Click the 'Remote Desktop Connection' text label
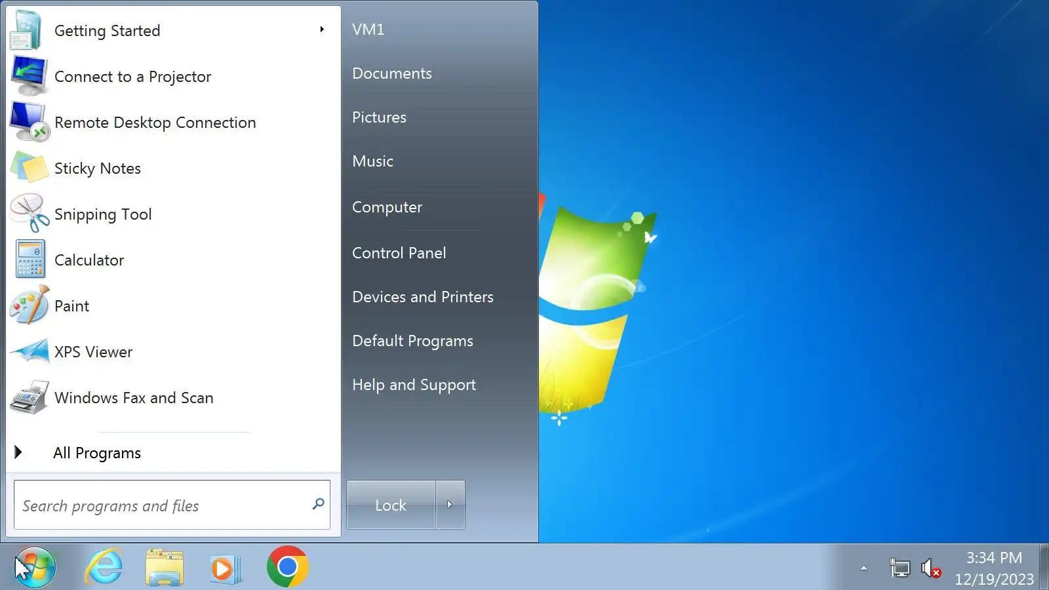Viewport: 1049px width, 590px height. point(155,123)
